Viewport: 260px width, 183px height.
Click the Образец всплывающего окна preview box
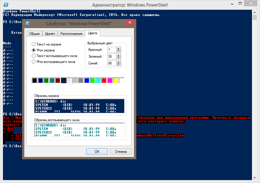click(x=79, y=130)
